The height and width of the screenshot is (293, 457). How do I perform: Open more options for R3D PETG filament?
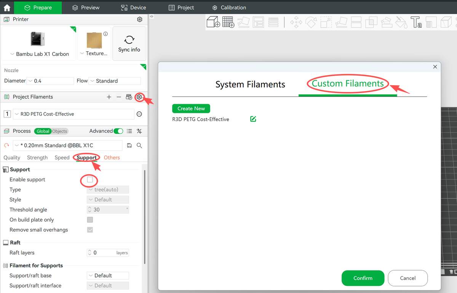pyautogui.click(x=139, y=114)
